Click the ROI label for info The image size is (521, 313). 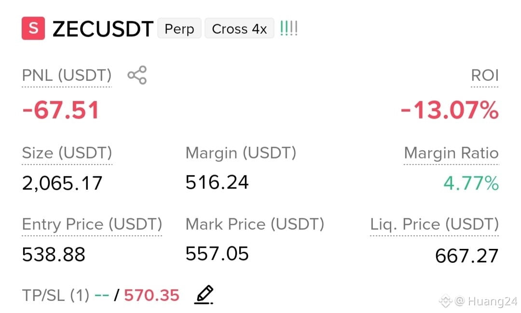point(485,75)
